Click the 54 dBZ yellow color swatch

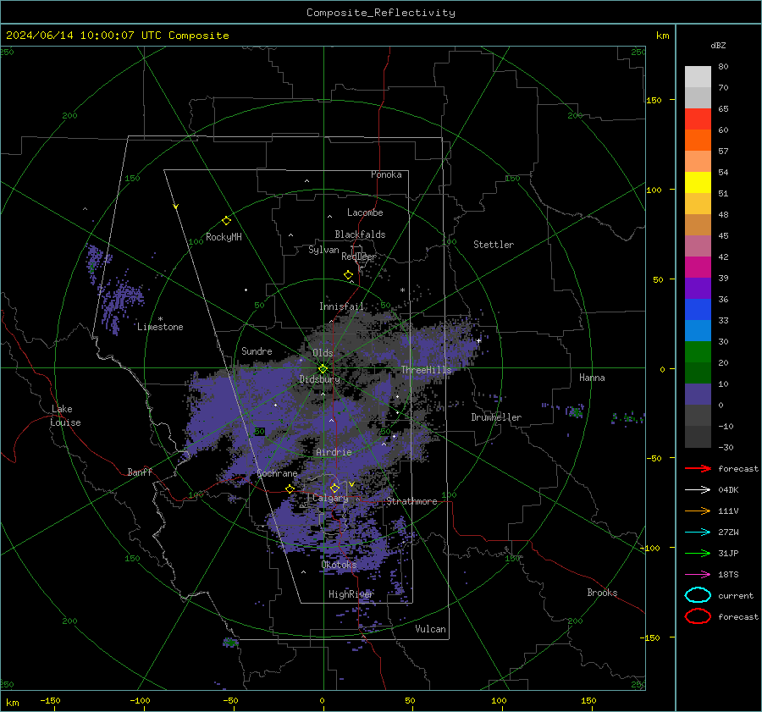tap(698, 182)
